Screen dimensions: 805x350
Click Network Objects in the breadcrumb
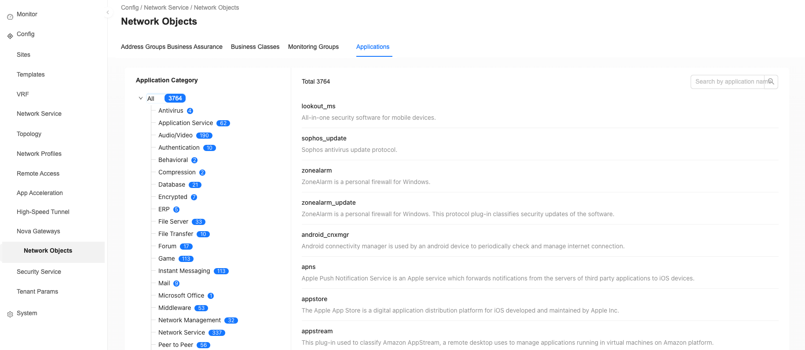pos(216,7)
